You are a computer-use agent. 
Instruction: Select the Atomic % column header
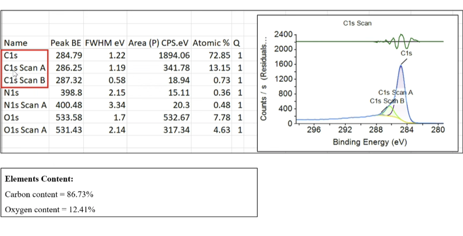tap(211, 43)
